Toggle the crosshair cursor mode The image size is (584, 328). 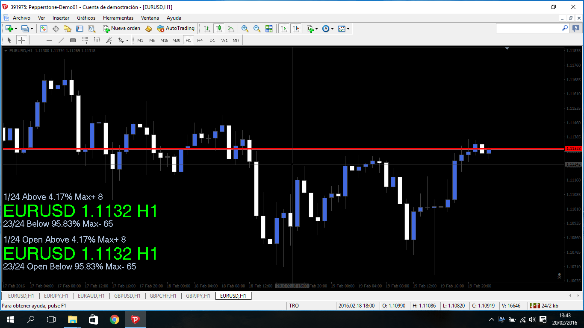21,40
